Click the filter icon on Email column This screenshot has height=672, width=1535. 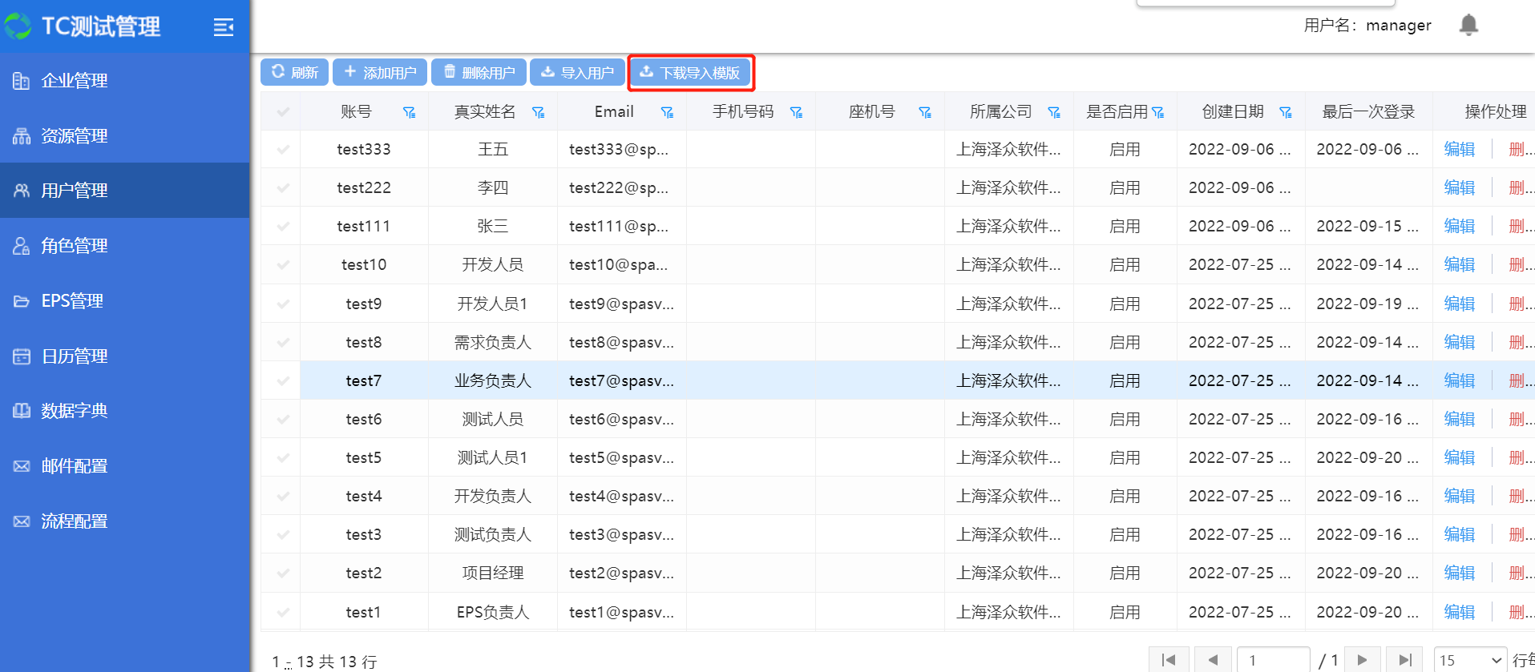pyautogui.click(x=667, y=112)
